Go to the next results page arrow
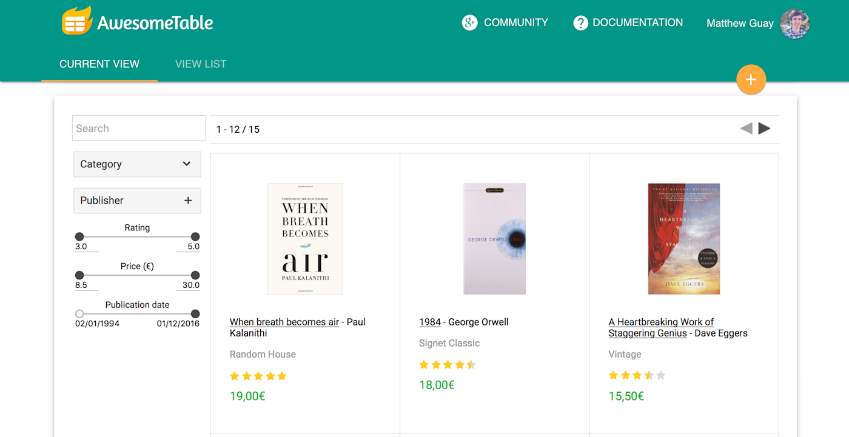Screen dimensions: 849x437 pos(764,128)
